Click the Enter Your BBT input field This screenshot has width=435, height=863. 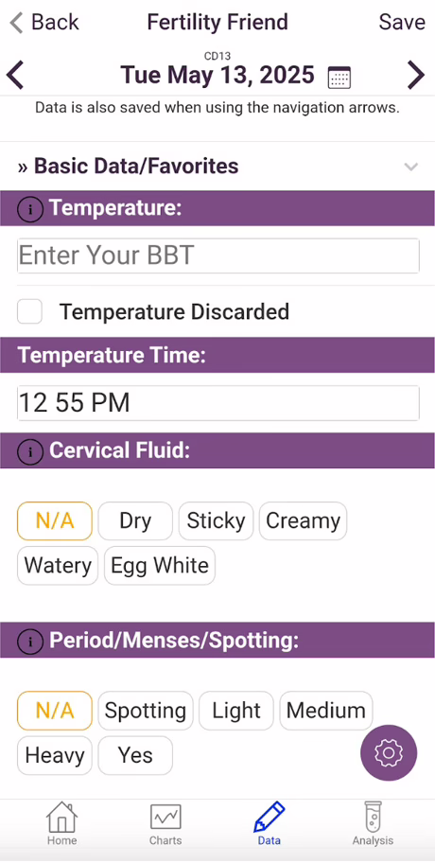218,255
